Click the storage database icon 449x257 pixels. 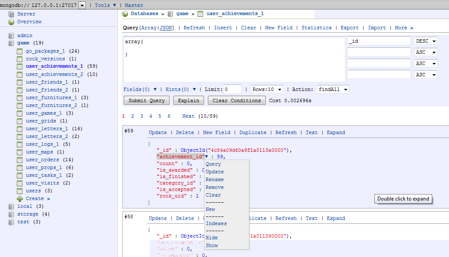pos(11,214)
